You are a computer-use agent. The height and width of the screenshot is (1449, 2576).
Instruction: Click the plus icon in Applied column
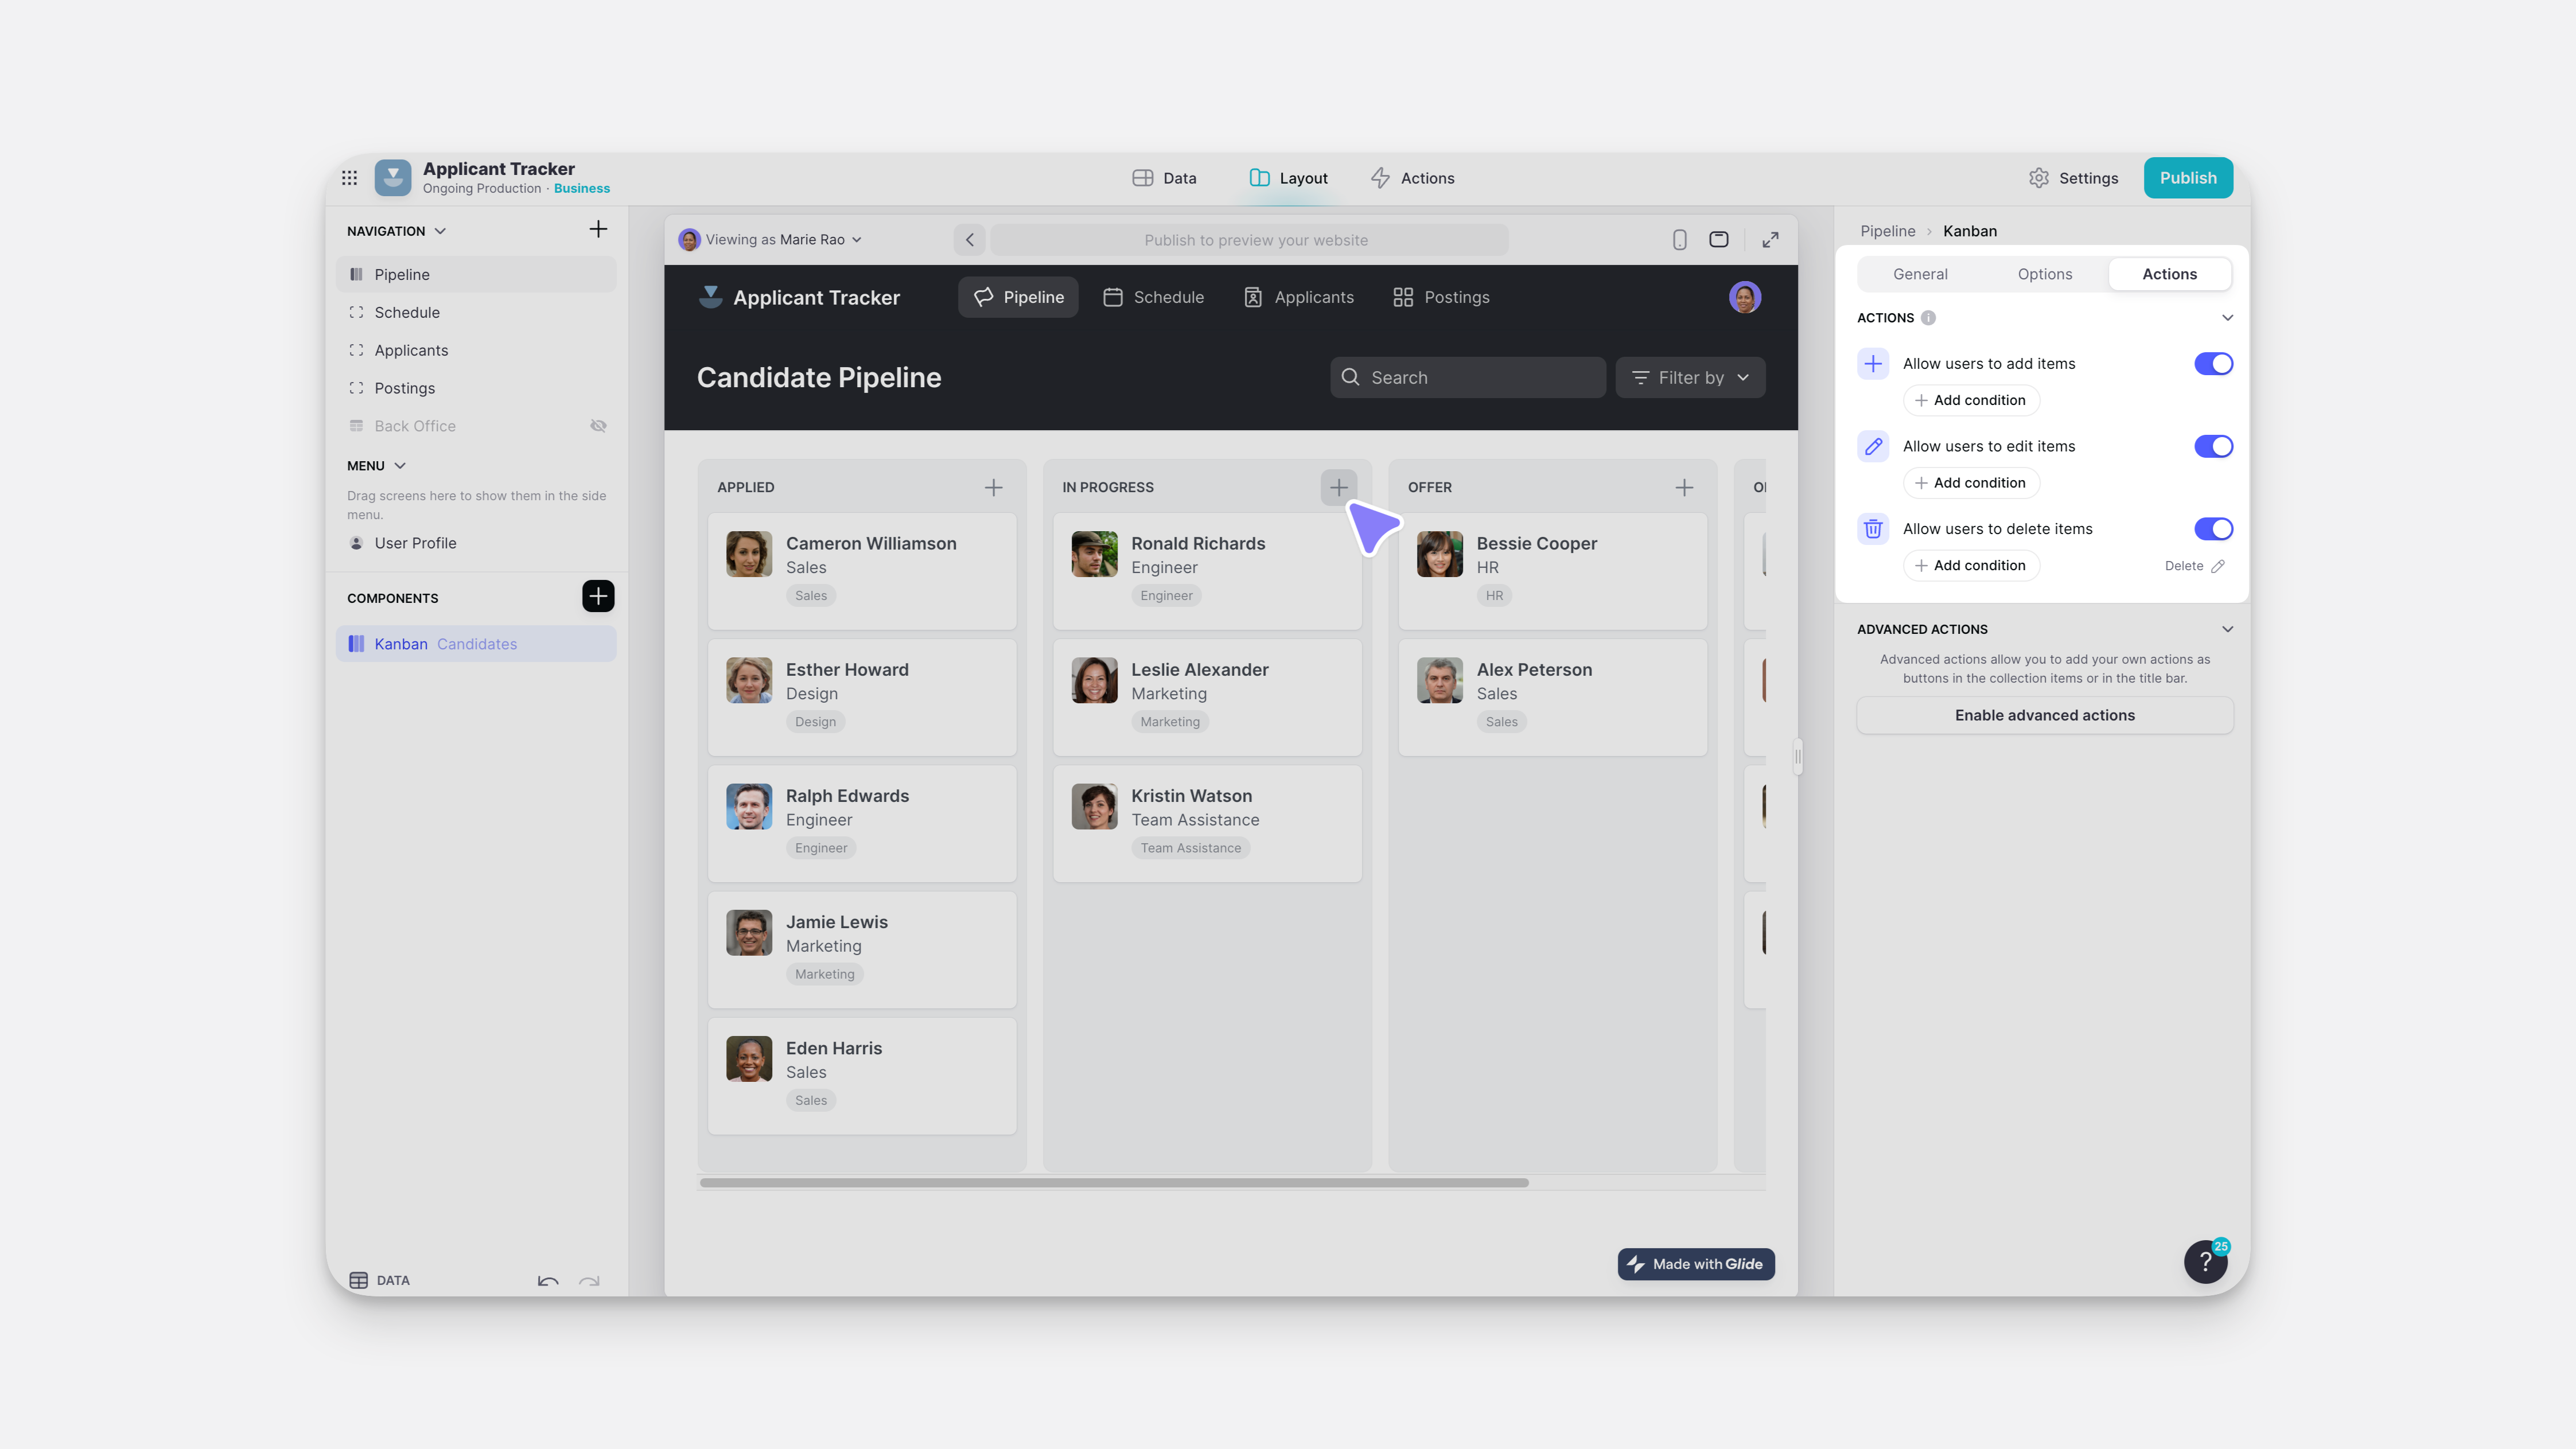pyautogui.click(x=993, y=488)
